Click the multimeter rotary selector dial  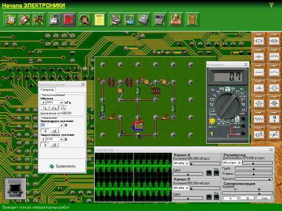click(228, 105)
